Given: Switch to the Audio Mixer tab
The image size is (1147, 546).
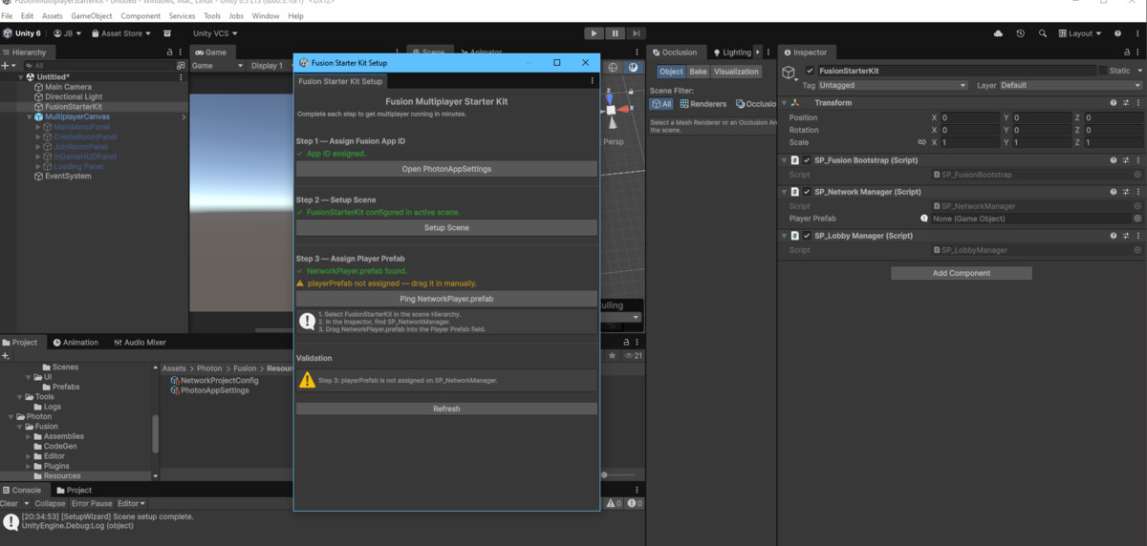Looking at the screenshot, I should coord(140,342).
